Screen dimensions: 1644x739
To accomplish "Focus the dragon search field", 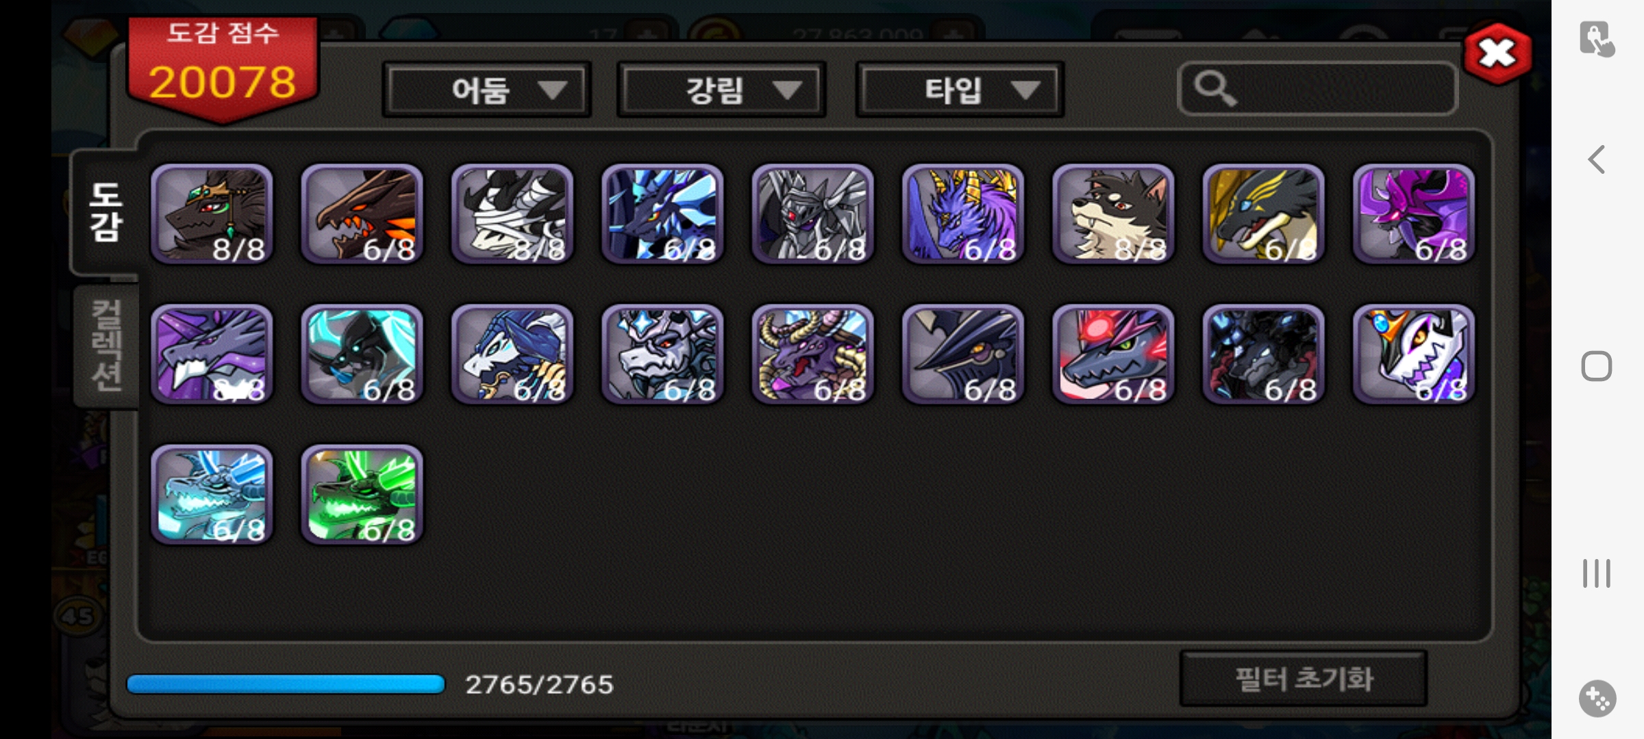I will point(1317,89).
